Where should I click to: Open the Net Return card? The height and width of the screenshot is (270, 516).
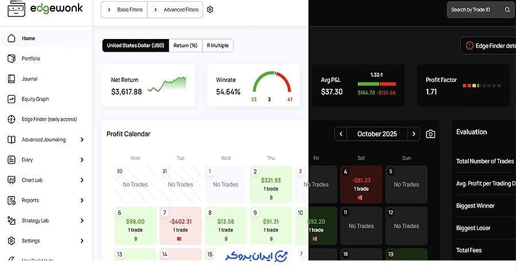[148, 85]
